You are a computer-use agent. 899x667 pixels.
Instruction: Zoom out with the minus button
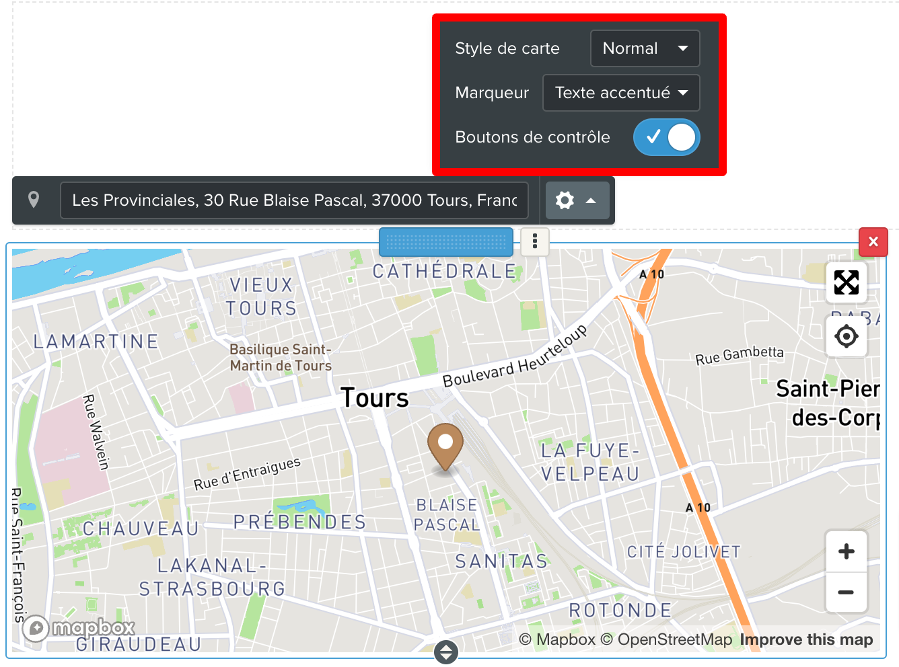[846, 592]
